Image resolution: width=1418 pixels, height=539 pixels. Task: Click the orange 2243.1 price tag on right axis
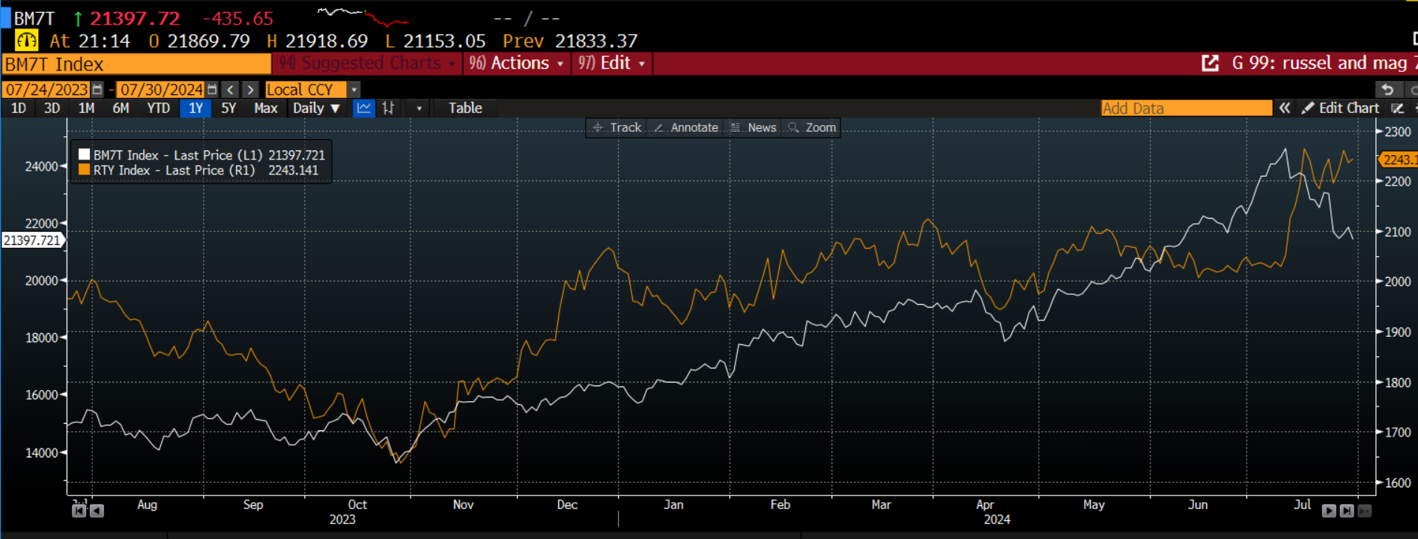tap(1398, 159)
